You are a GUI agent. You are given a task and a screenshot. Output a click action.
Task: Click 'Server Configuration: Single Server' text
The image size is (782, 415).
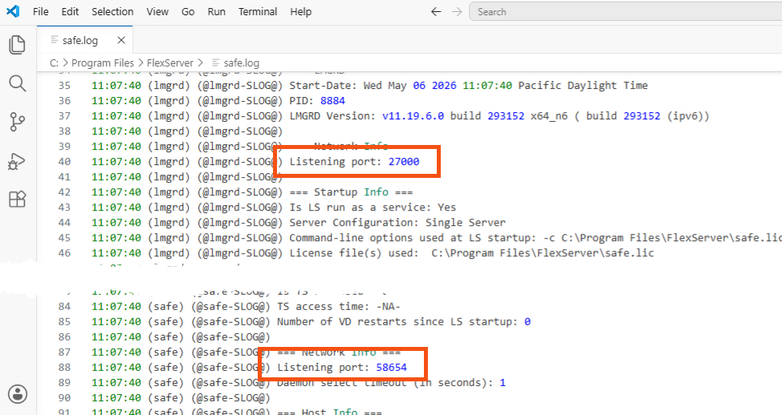tap(397, 223)
